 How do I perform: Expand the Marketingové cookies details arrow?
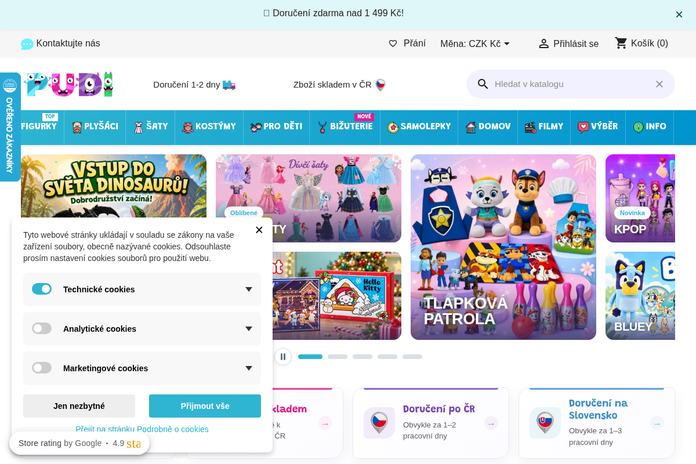point(249,368)
